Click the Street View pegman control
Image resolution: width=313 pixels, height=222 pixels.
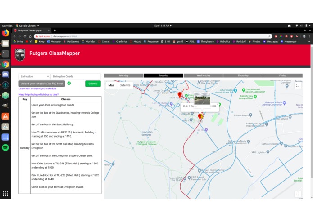point(298,194)
